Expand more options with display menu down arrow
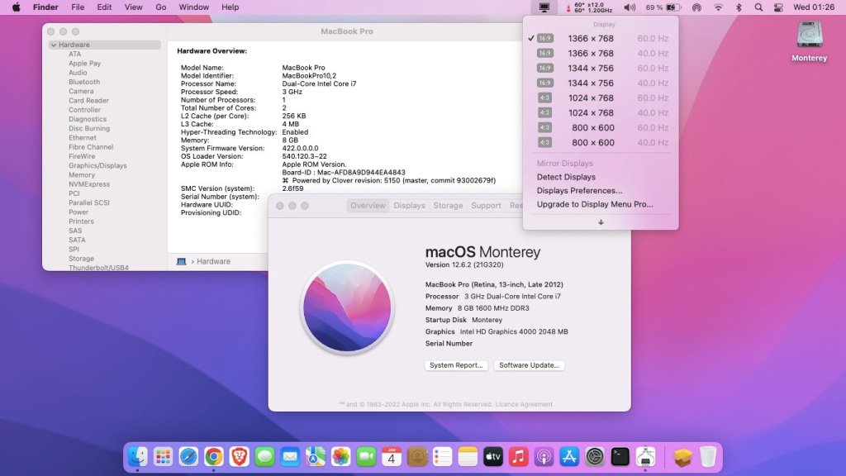The height and width of the screenshot is (476, 846). tap(601, 221)
